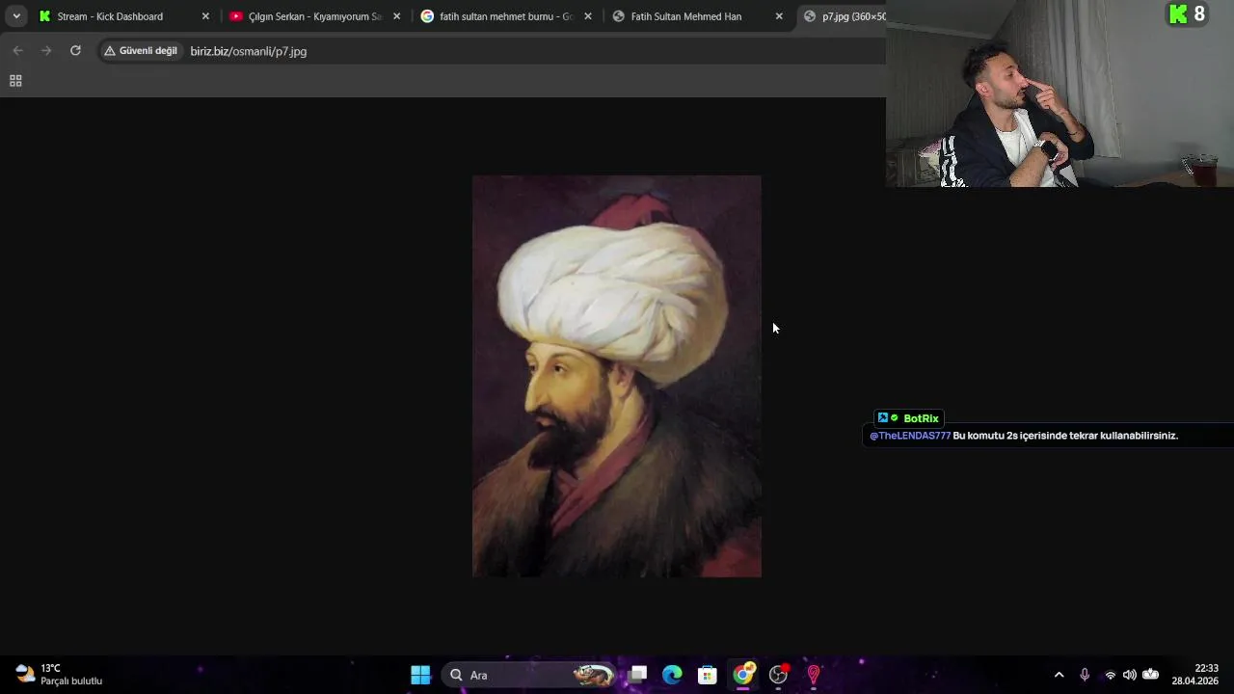The height and width of the screenshot is (694, 1234).
Task: Click the Google favicon on the third tab
Action: [427, 16]
